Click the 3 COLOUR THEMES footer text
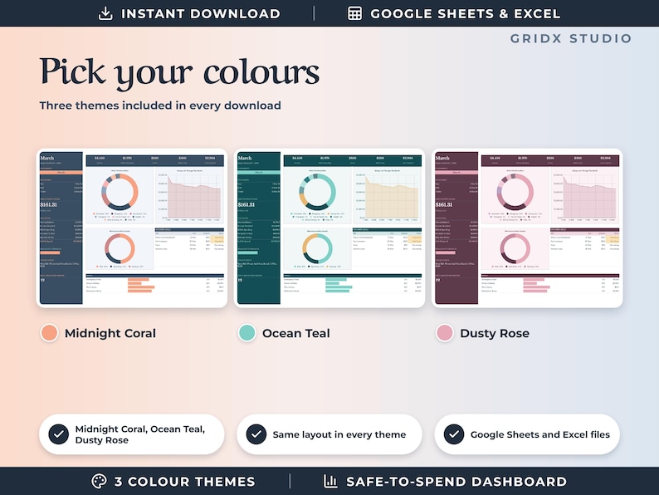The height and width of the screenshot is (495, 659). (185, 482)
